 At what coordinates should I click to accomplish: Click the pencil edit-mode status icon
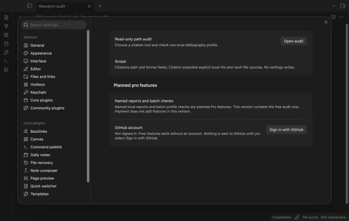pos(297,217)
